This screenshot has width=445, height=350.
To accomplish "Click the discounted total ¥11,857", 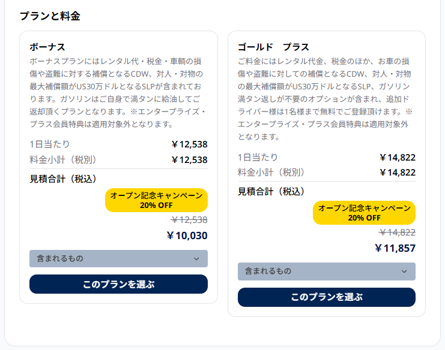I will coord(395,248).
